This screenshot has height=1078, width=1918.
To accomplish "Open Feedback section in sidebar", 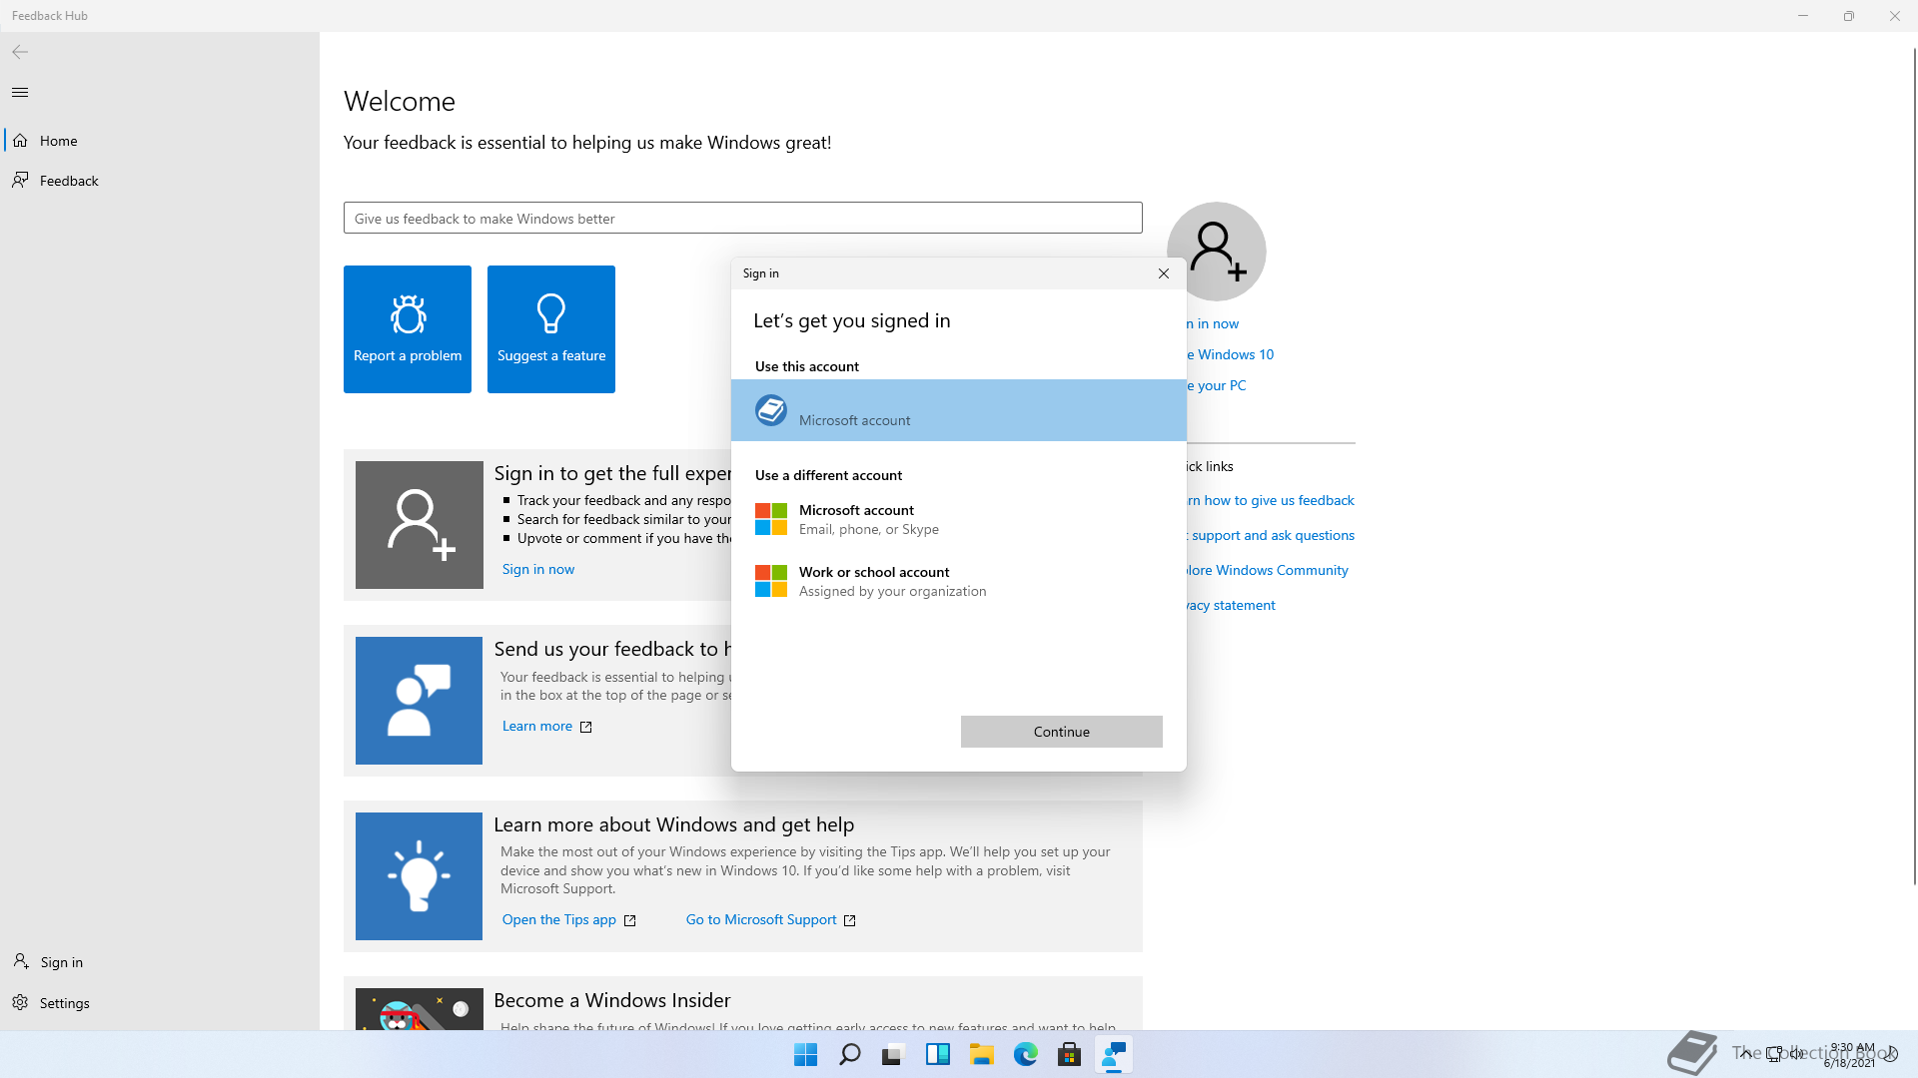I will point(69,181).
